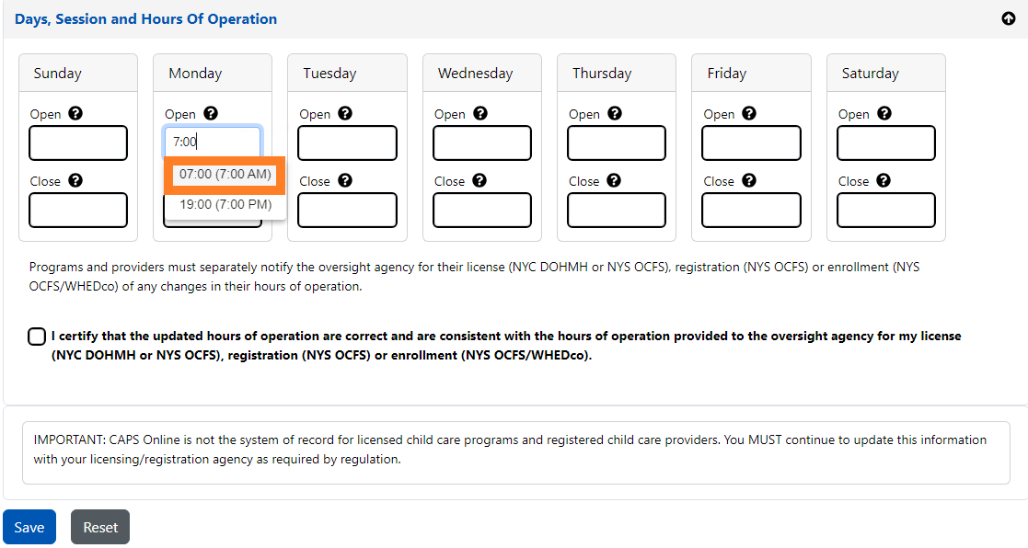The image size is (1028, 548).
Task: Click help icon beside Thursday Close
Action: (x=615, y=181)
